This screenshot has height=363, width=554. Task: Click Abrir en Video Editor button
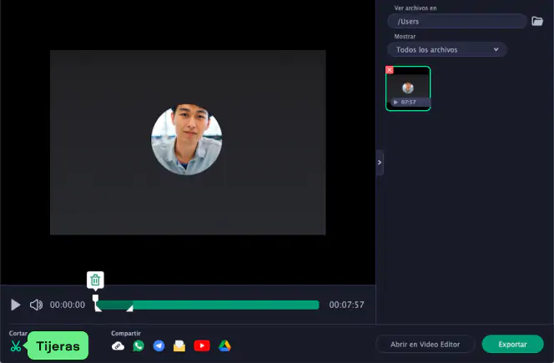(425, 345)
